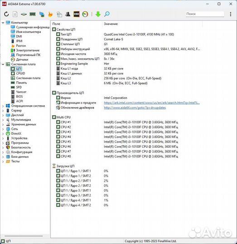Click the network computers toolbar icon
Image resolution: width=237 pixels, height=244 pixels.
42,14
